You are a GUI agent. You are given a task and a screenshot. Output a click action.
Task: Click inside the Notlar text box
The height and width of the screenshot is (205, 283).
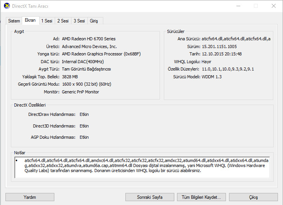(142, 167)
